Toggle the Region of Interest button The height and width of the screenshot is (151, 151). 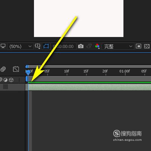[x=139, y=46]
